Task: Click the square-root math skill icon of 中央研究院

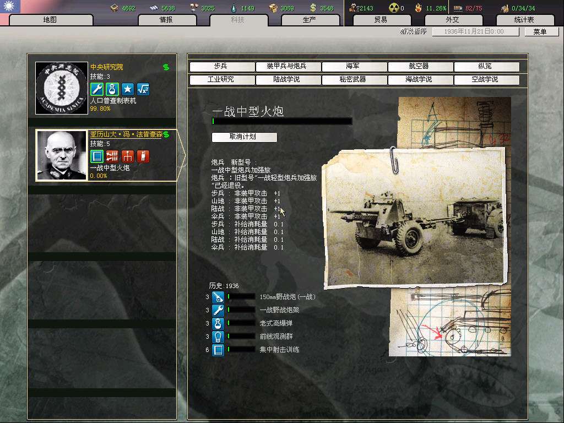Action: coord(143,89)
